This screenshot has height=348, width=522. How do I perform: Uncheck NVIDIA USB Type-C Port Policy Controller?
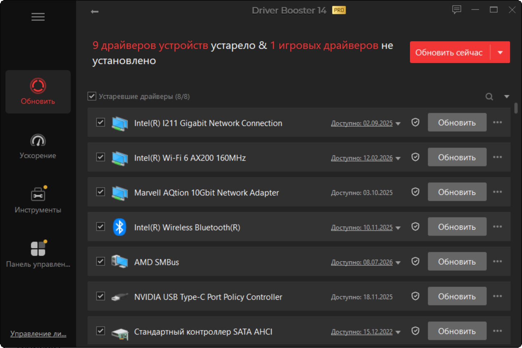point(101,296)
